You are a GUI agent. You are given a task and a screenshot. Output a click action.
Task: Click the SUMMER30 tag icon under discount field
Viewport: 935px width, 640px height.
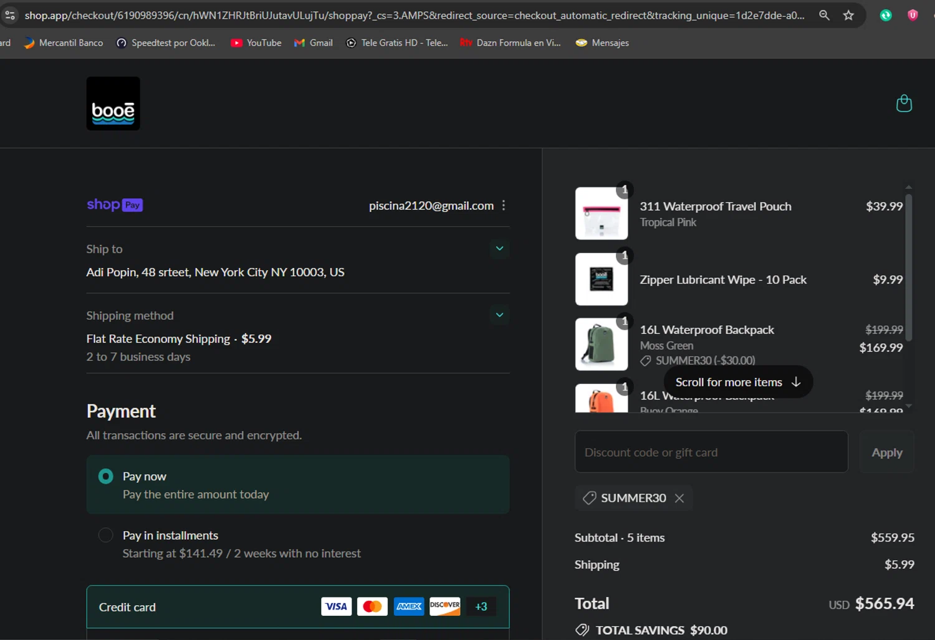point(589,498)
